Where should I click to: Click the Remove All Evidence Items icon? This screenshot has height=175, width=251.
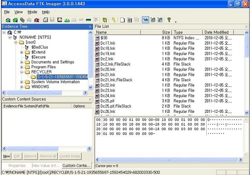(37, 20)
